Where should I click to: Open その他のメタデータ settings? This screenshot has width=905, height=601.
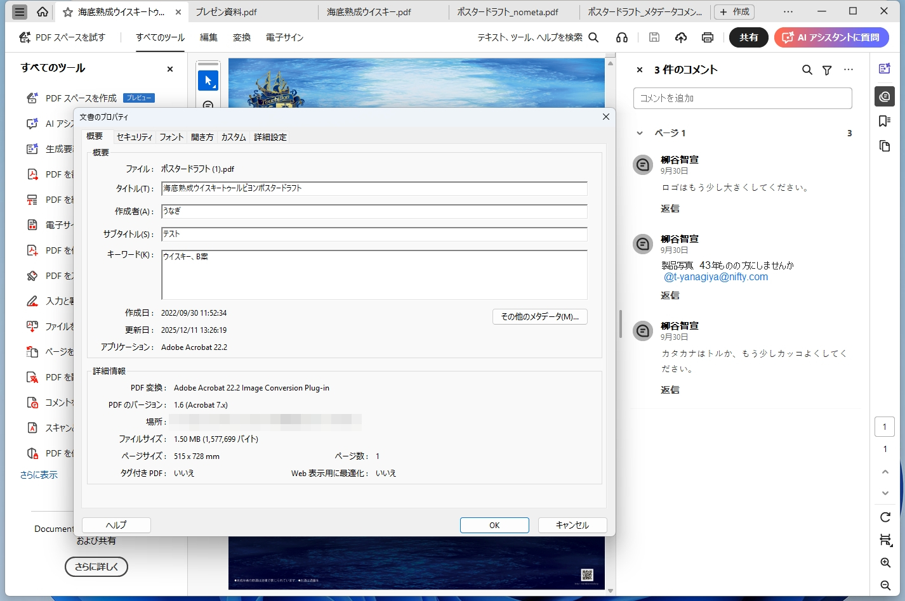[539, 316]
